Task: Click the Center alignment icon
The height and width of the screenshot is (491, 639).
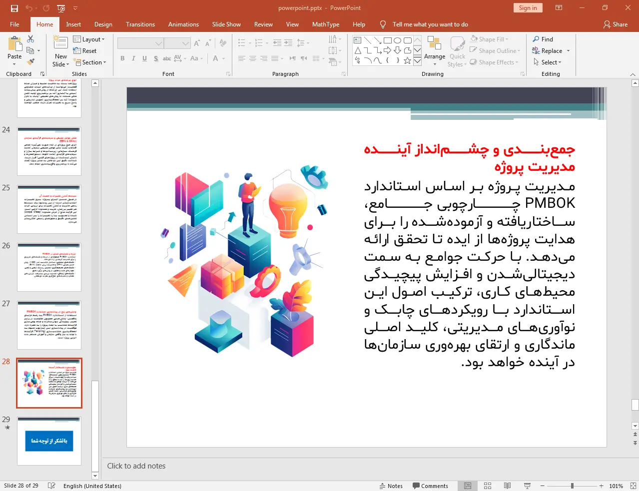Action: coord(252,58)
